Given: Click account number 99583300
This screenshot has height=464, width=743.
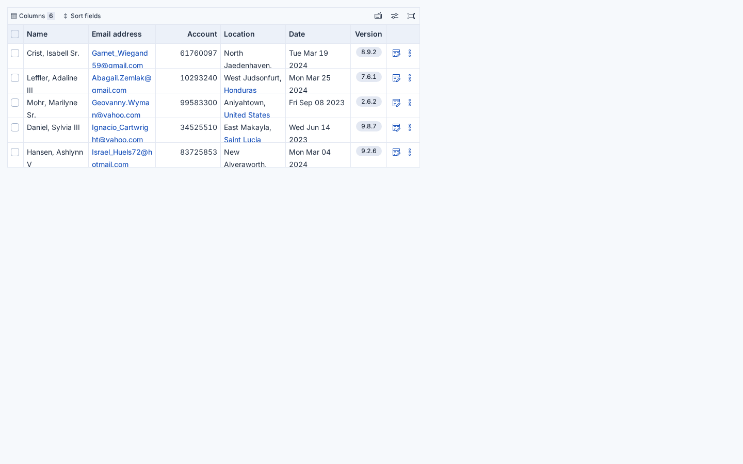Looking at the screenshot, I should [x=199, y=103].
